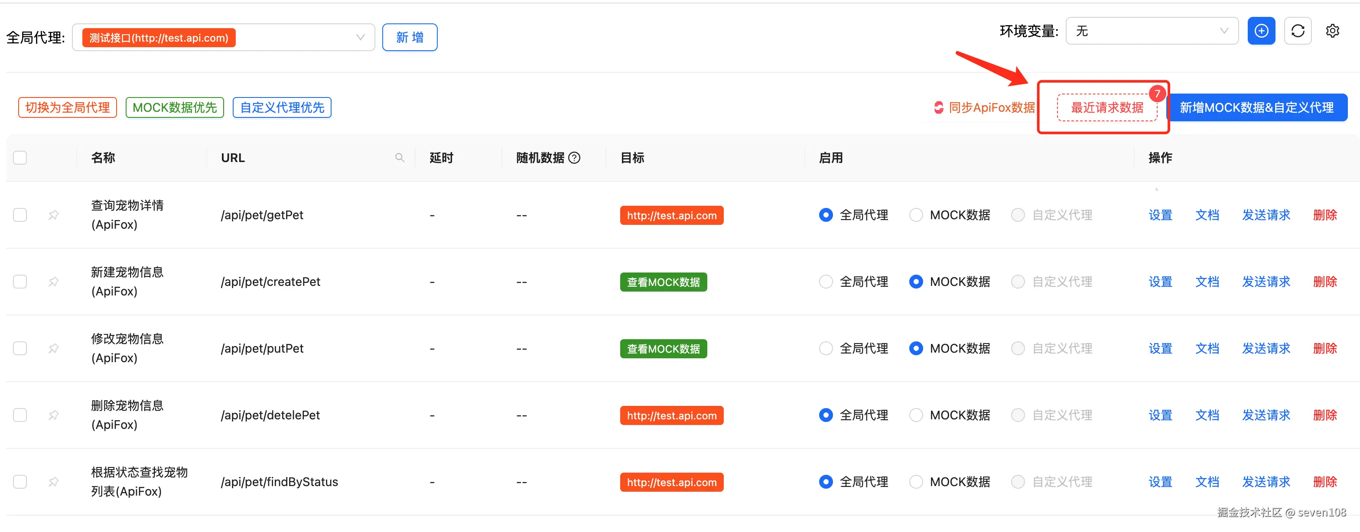The image size is (1360, 532).
Task: Select MOCK数据 radio for /api/pet/getPet
Action: click(916, 215)
